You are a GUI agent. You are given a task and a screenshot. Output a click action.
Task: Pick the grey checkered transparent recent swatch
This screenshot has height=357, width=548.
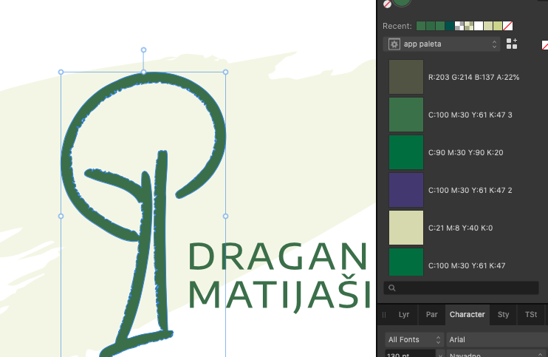pos(459,26)
